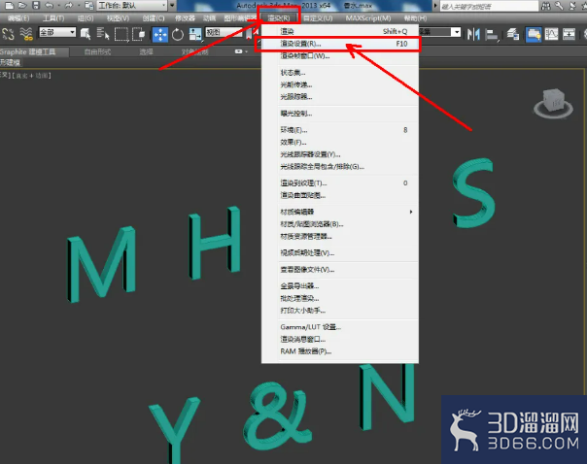
Task: Choose 材质/贴图浏览器(B)... menu entry
Action: pyautogui.click(x=340, y=224)
